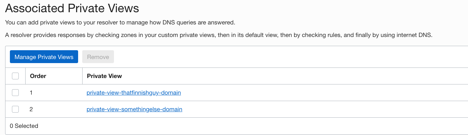Click the 0 Selected status text
Viewport: 468px width, 135px height.
coord(24,126)
